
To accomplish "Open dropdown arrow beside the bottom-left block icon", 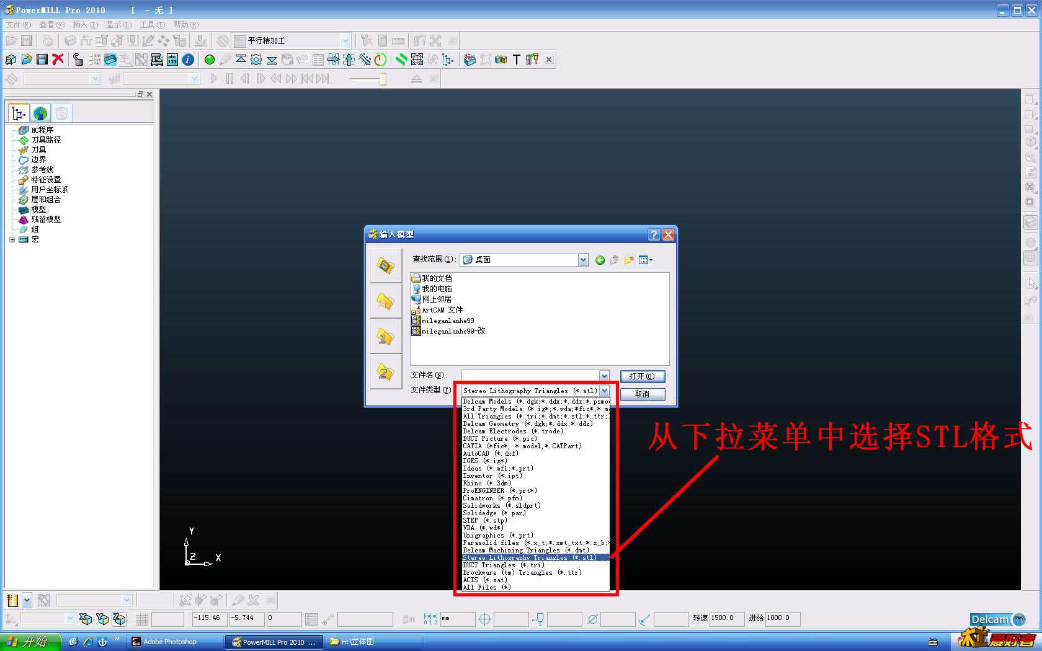I will tap(27, 600).
